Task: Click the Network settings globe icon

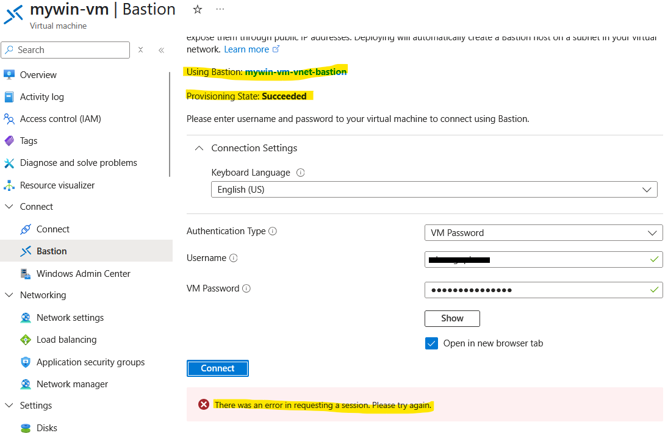Action: point(26,318)
